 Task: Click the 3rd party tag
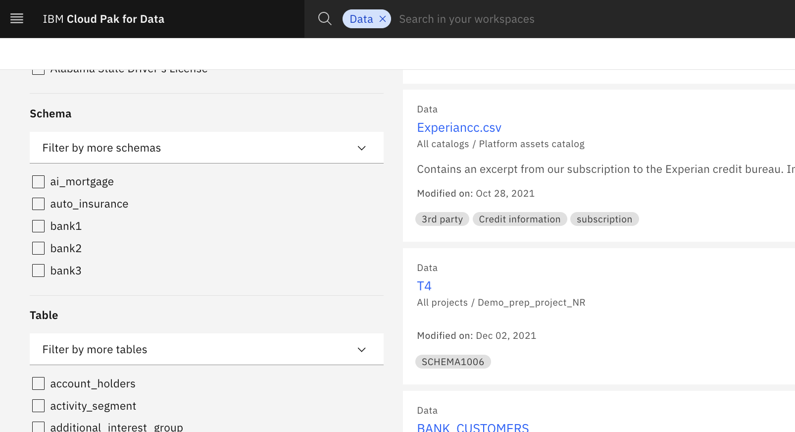[x=442, y=219]
